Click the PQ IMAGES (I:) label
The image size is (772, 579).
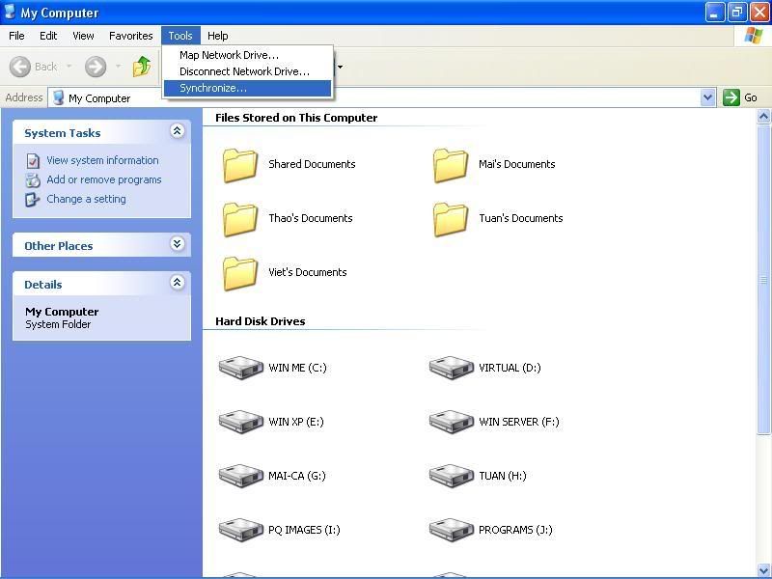coord(304,530)
